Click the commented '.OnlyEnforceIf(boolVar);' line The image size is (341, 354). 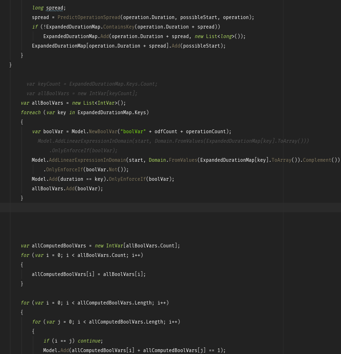[83, 150]
